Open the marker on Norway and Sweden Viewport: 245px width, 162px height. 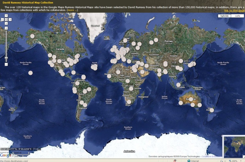pyautogui.click(x=125, y=41)
